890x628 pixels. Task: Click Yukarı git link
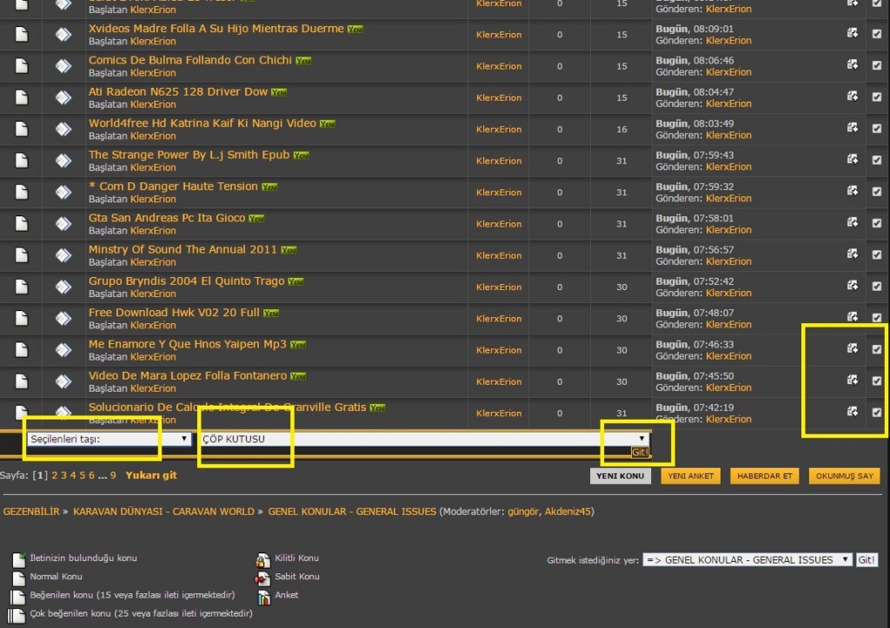pos(151,475)
